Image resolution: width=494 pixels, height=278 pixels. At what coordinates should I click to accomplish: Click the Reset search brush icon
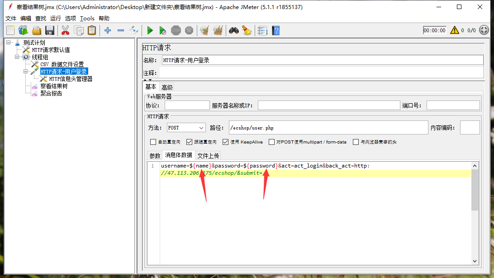click(247, 31)
